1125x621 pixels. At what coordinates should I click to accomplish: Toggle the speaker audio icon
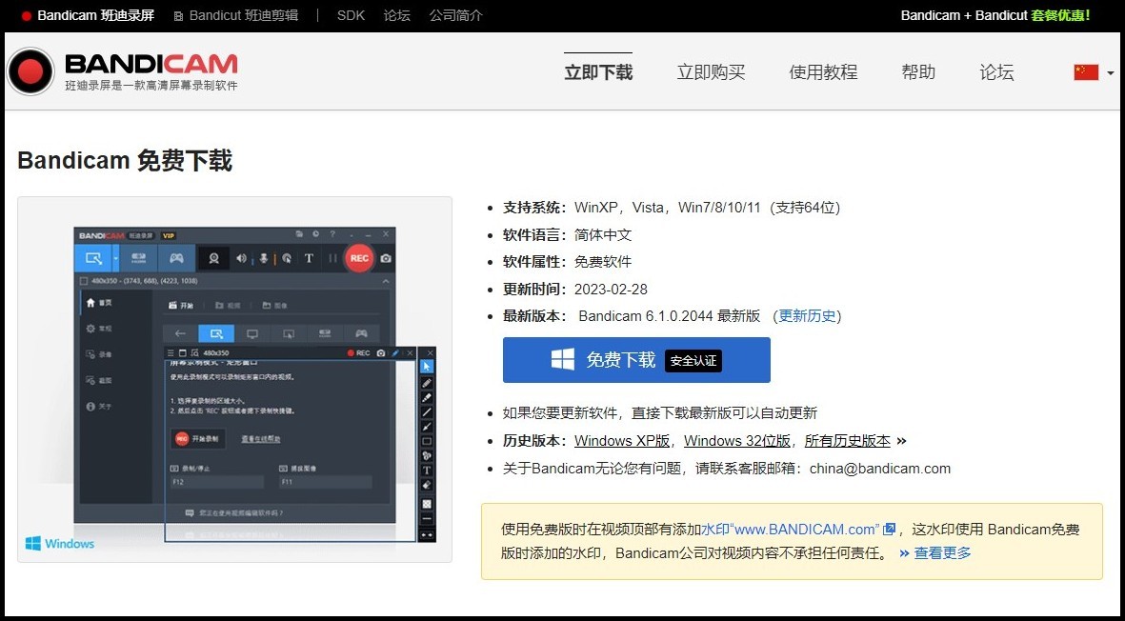(242, 258)
